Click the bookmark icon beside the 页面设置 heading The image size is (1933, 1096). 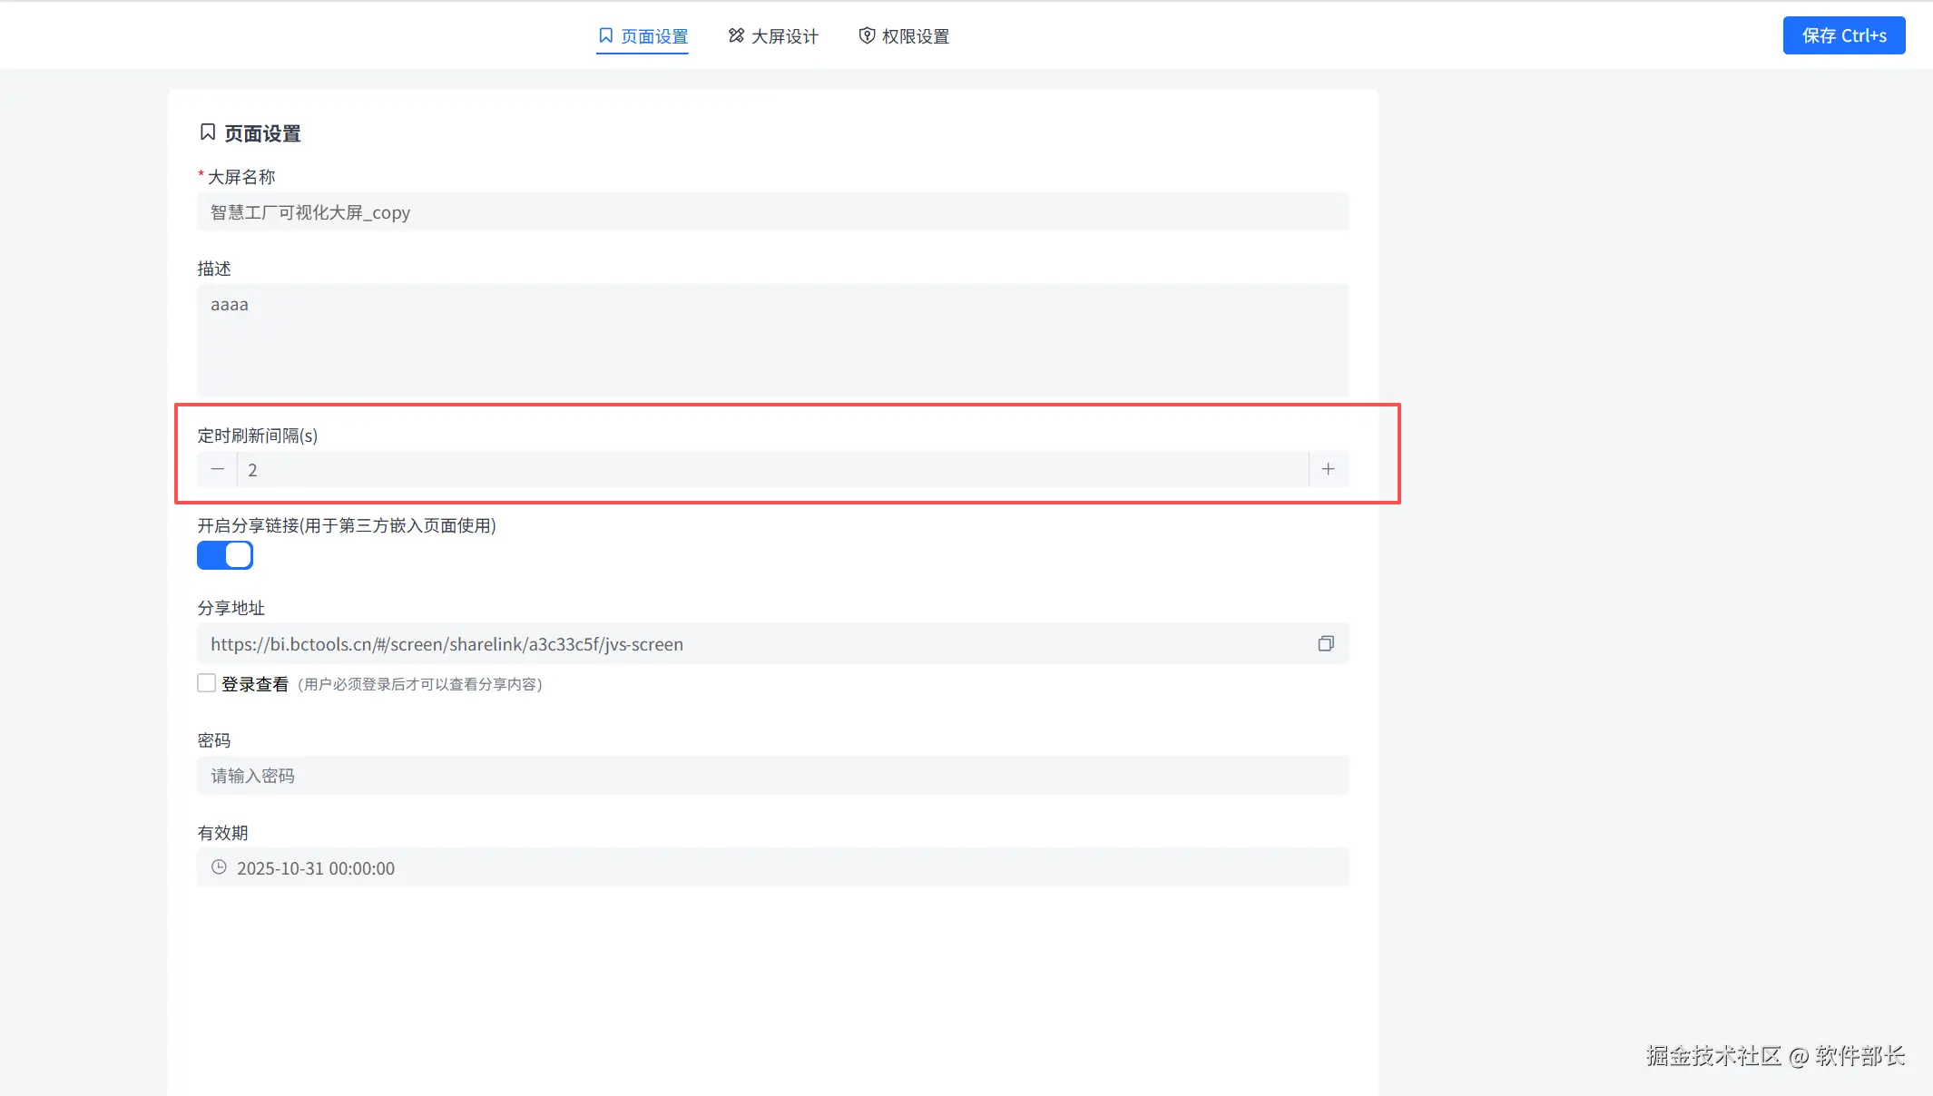(208, 132)
